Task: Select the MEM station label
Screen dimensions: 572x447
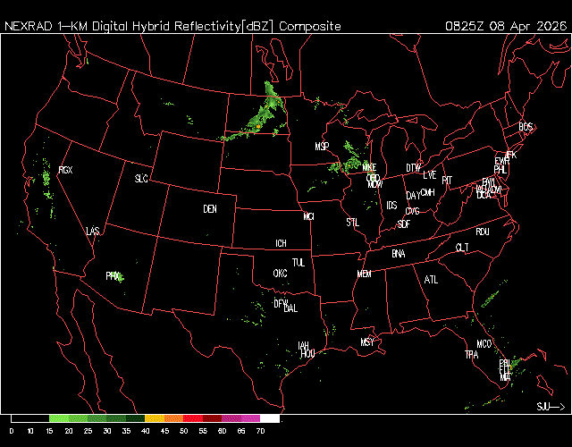Action: [364, 274]
